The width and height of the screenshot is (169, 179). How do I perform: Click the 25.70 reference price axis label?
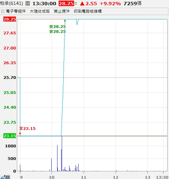click(10, 78)
